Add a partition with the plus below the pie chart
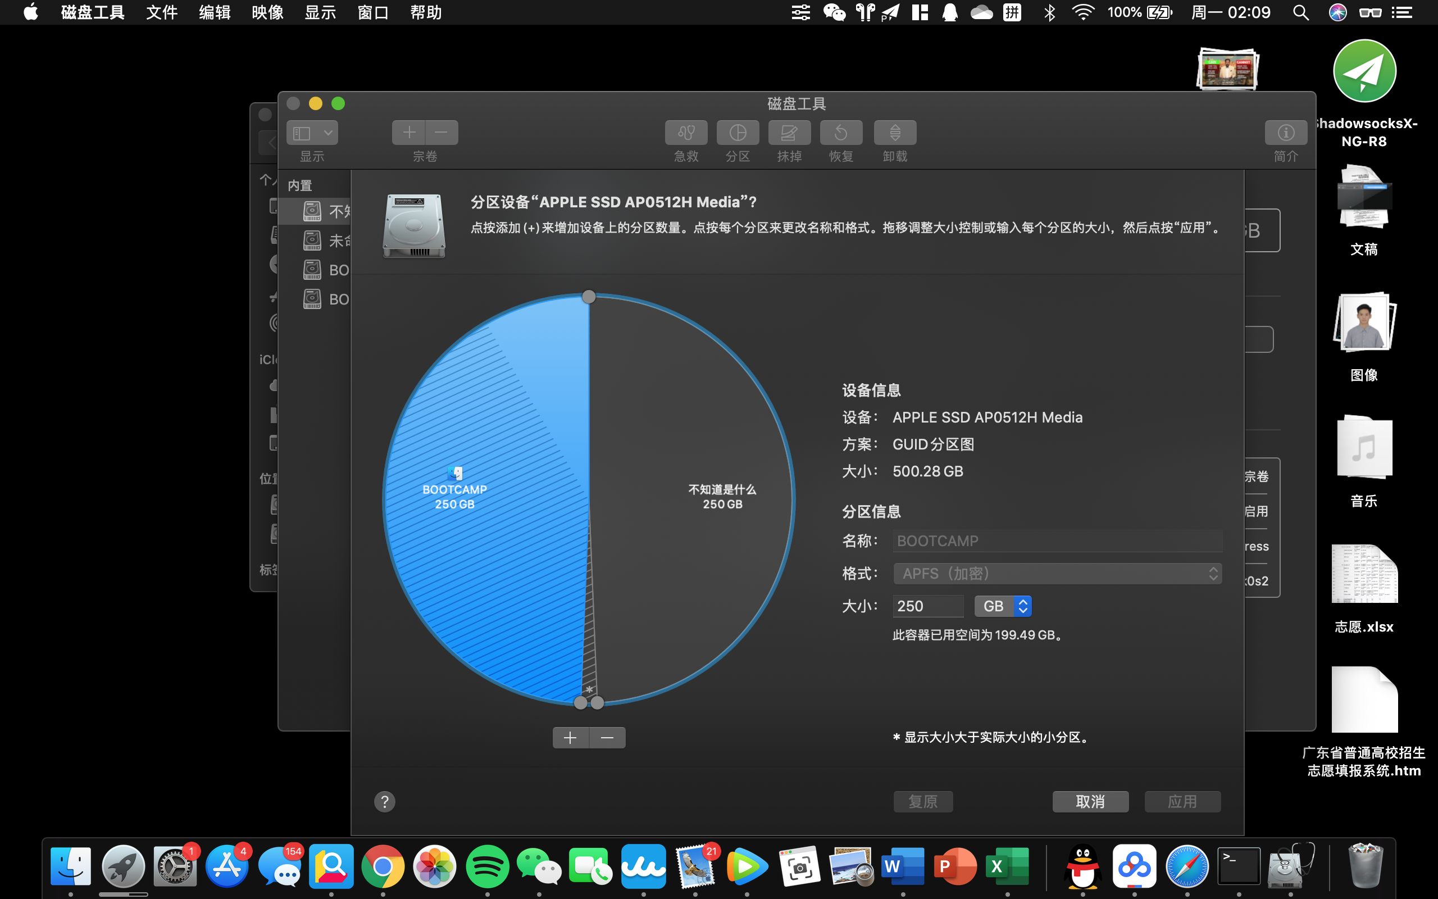1438x899 pixels. coord(571,738)
